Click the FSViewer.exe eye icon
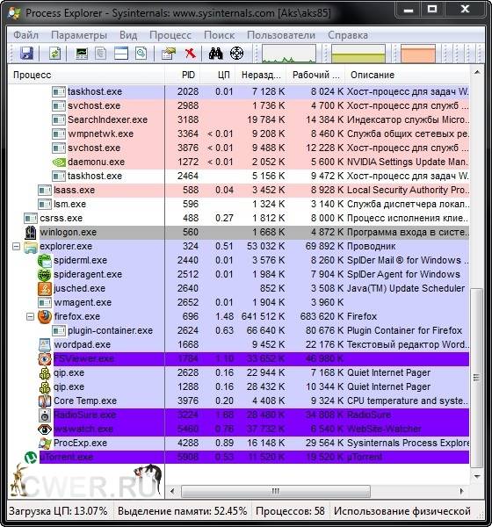Viewport: 492px width, 527px height. [x=45, y=359]
